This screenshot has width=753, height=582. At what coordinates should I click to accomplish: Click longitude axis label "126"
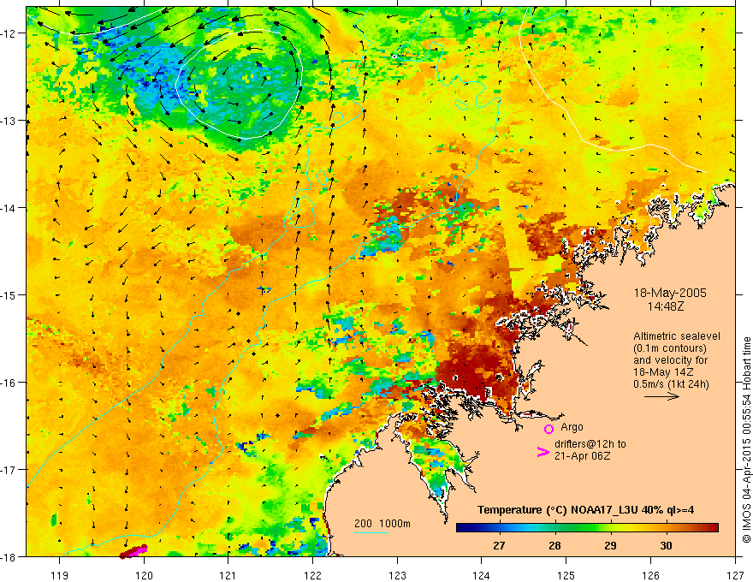tap(650, 575)
